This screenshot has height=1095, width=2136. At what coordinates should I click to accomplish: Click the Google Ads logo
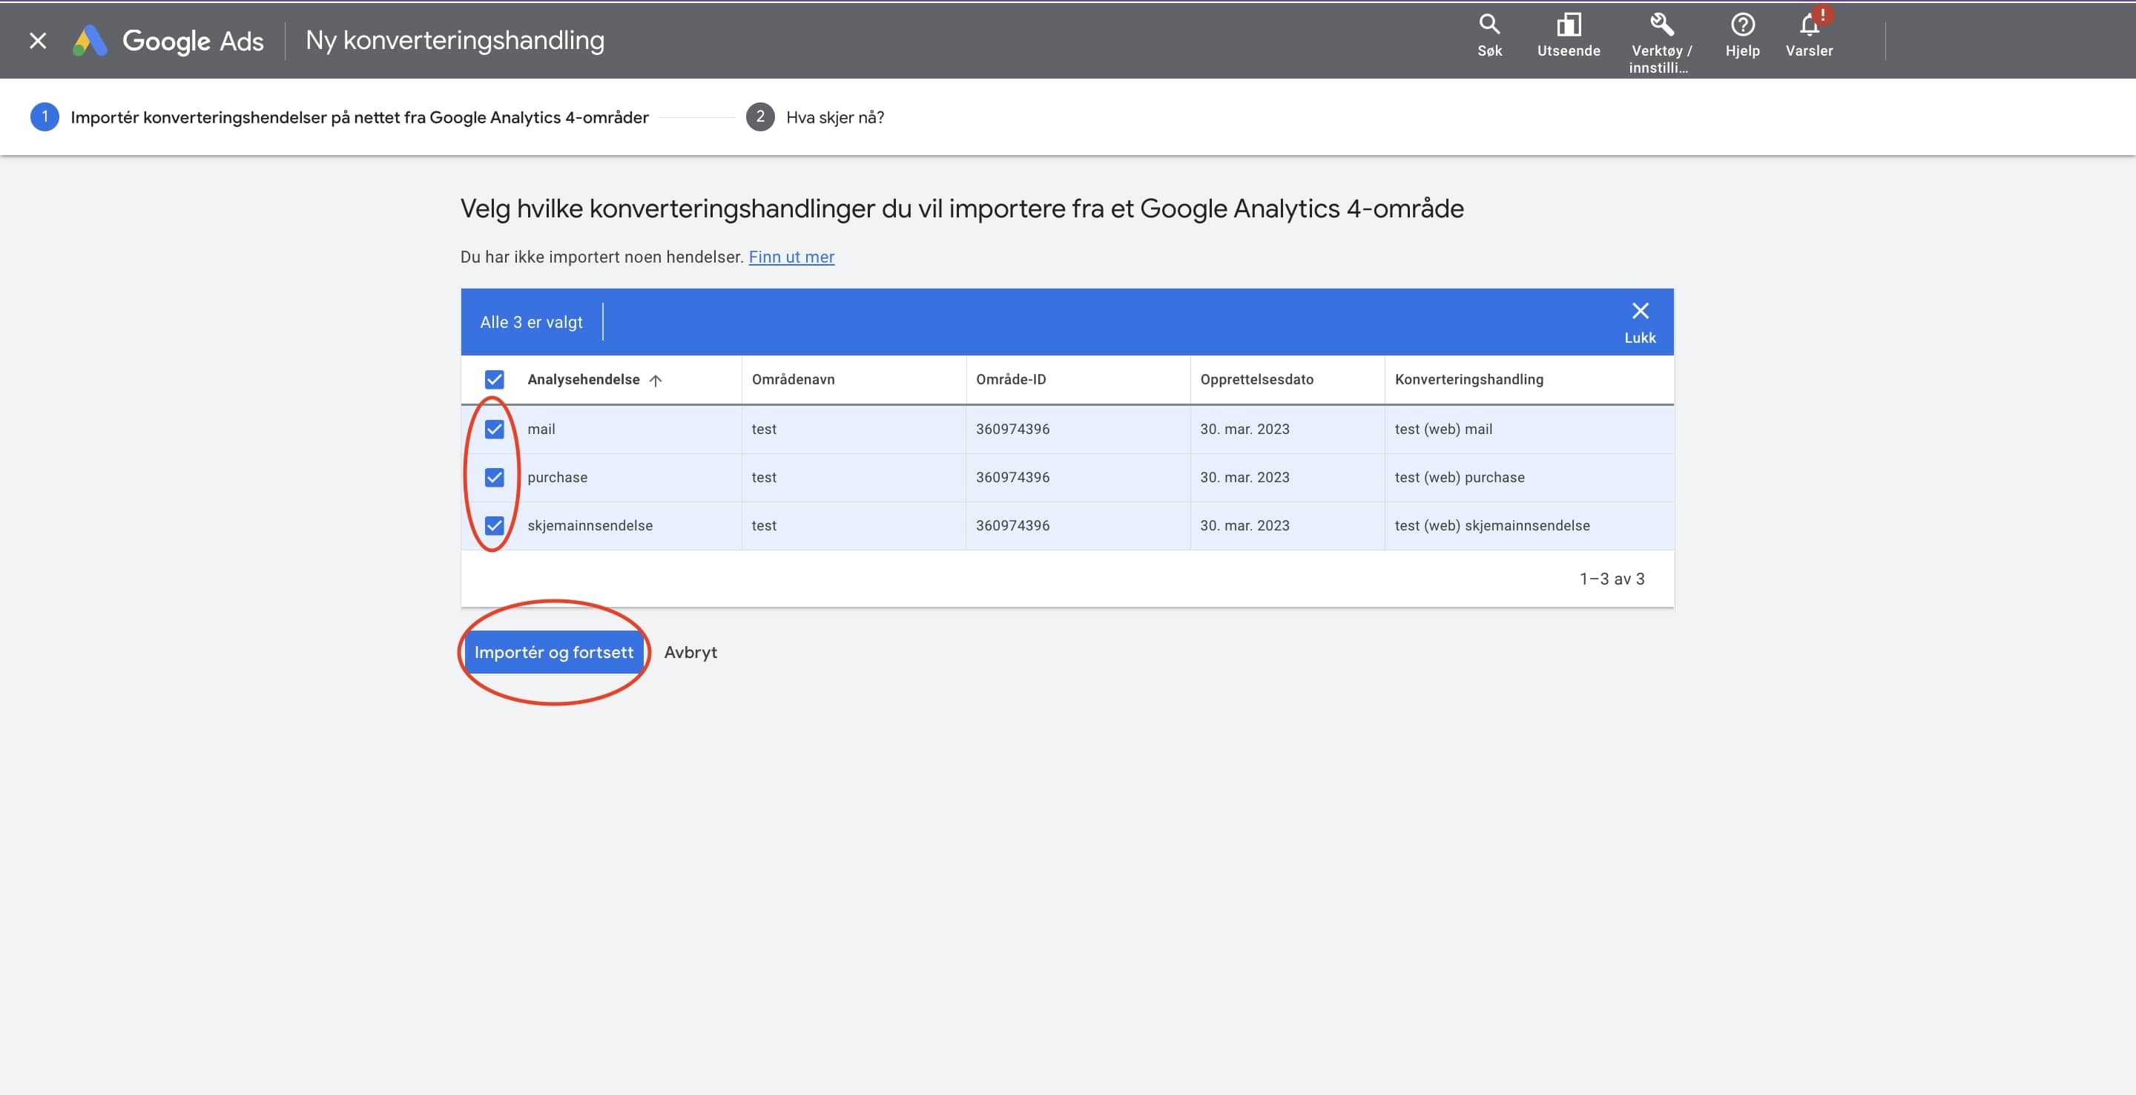point(168,41)
